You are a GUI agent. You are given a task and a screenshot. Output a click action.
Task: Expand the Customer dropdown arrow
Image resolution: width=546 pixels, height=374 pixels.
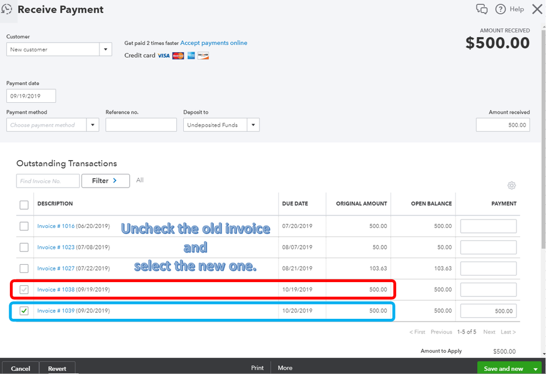tap(106, 49)
